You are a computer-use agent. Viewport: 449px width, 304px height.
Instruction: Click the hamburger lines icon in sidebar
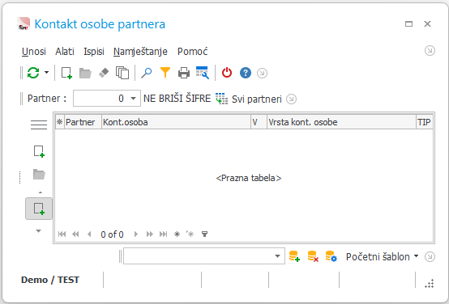click(x=39, y=125)
